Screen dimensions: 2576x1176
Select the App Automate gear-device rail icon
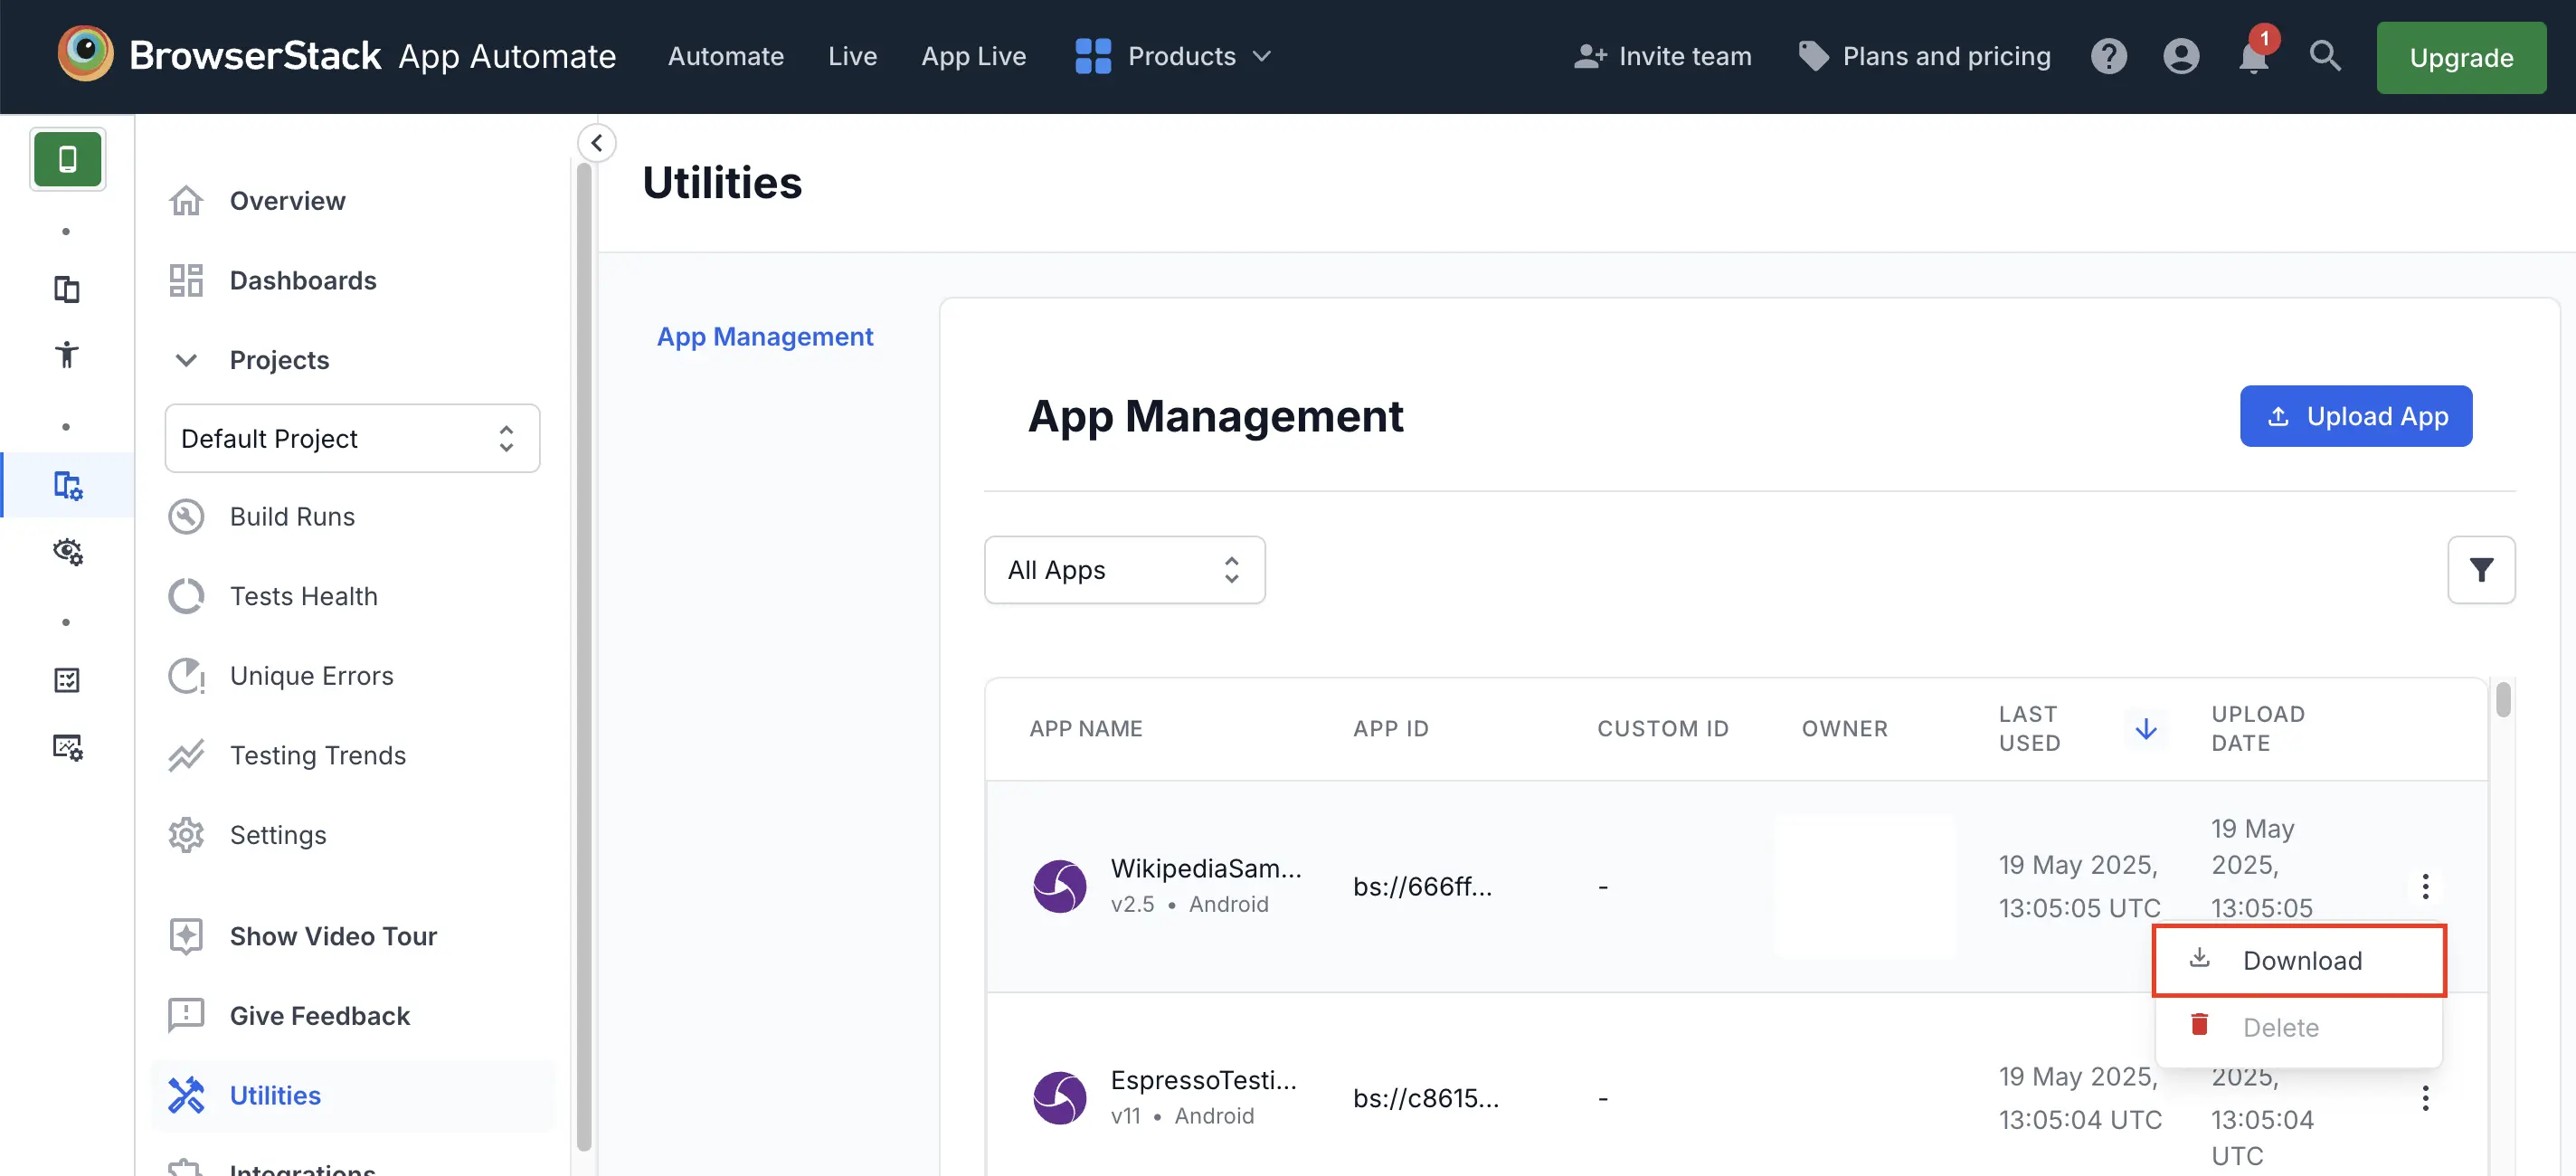click(67, 485)
